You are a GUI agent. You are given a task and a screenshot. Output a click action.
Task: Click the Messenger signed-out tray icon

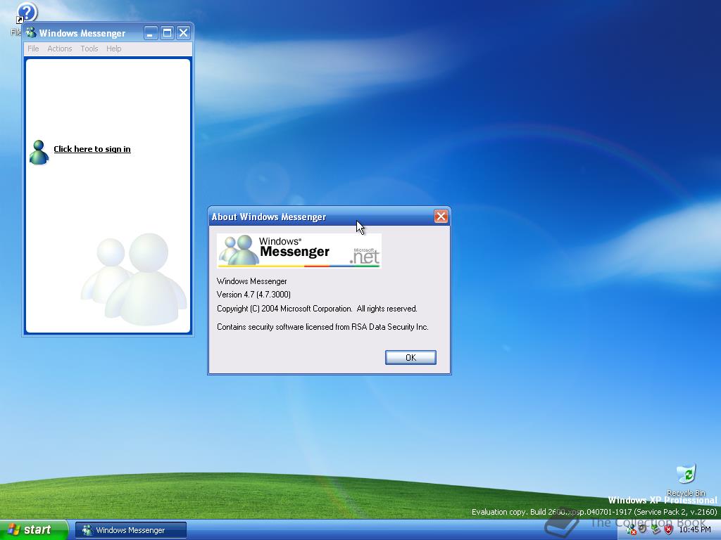click(x=631, y=530)
